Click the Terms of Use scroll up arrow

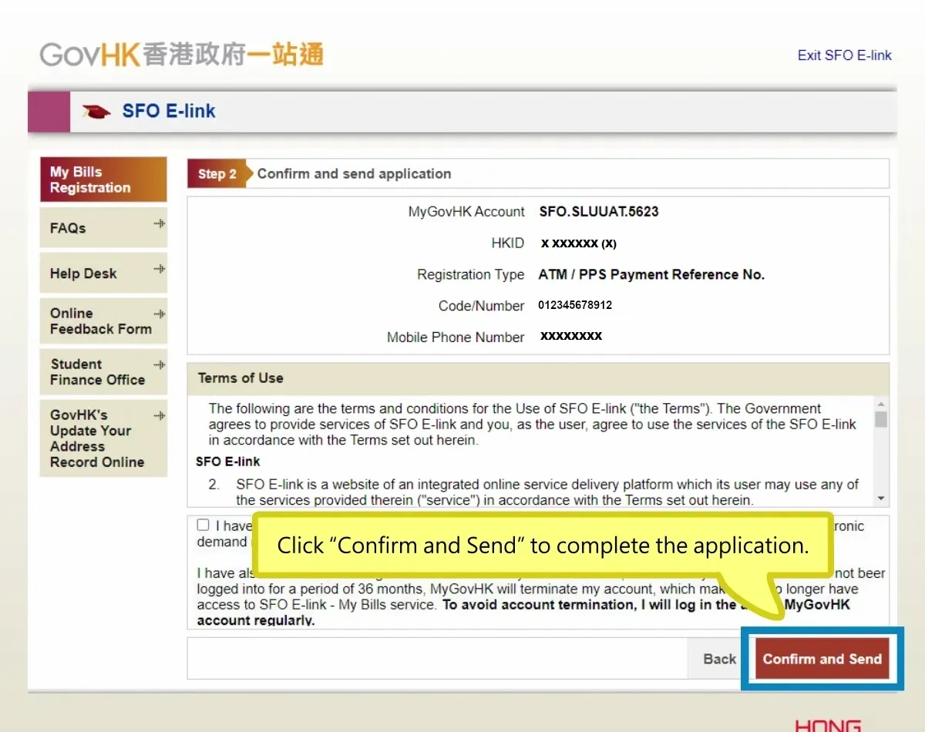tap(881, 405)
